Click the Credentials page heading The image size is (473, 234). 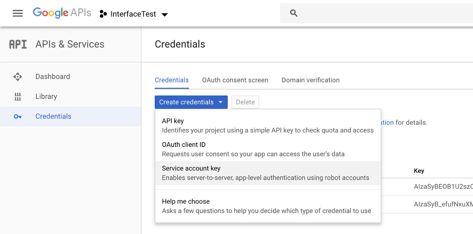click(x=180, y=44)
